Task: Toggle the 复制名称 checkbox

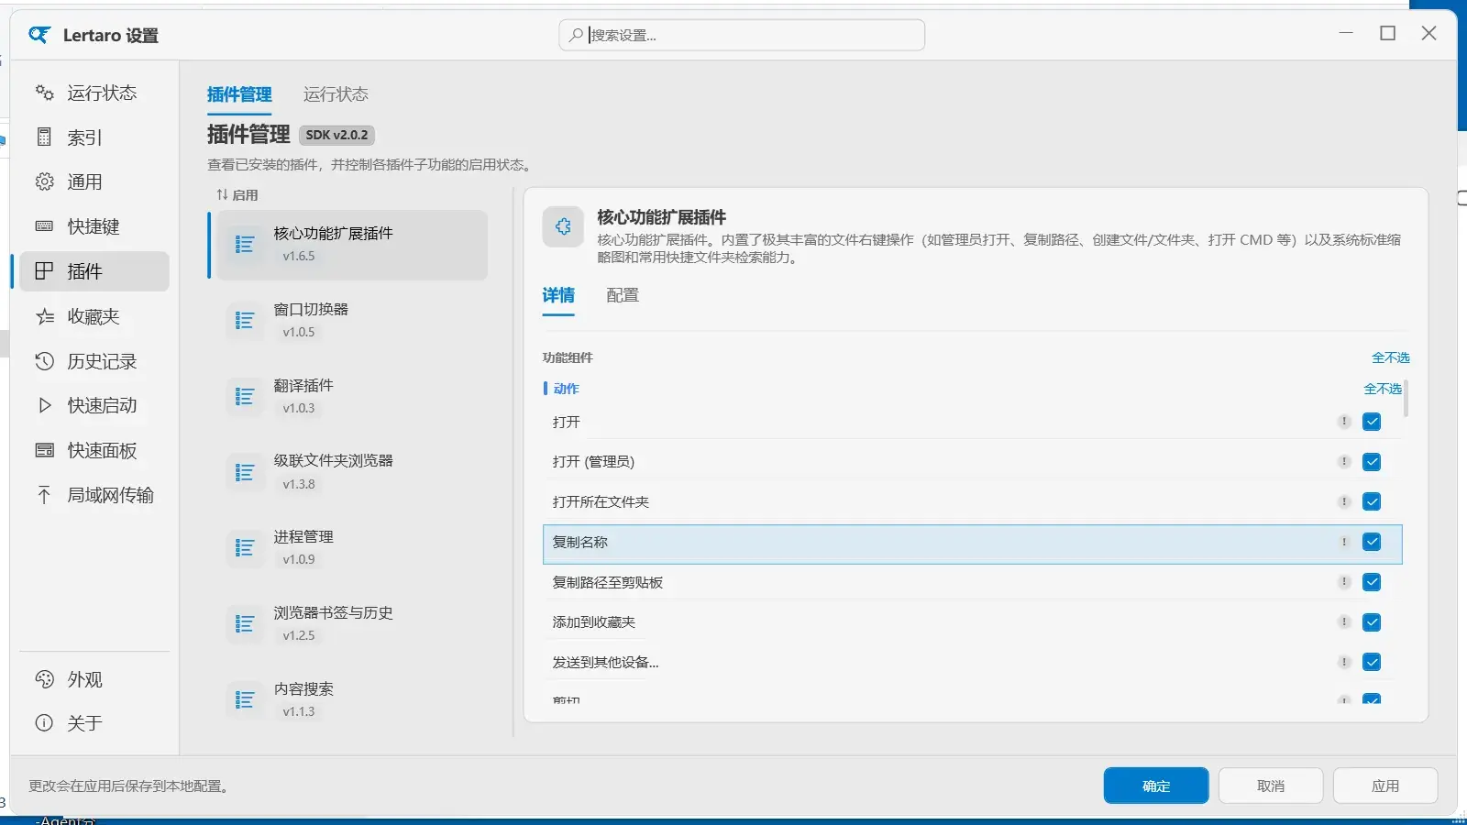Action: [x=1372, y=542]
